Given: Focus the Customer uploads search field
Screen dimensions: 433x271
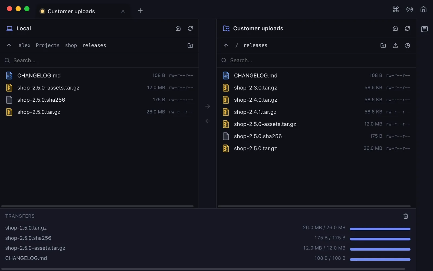Looking at the screenshot, I should click(316, 60).
